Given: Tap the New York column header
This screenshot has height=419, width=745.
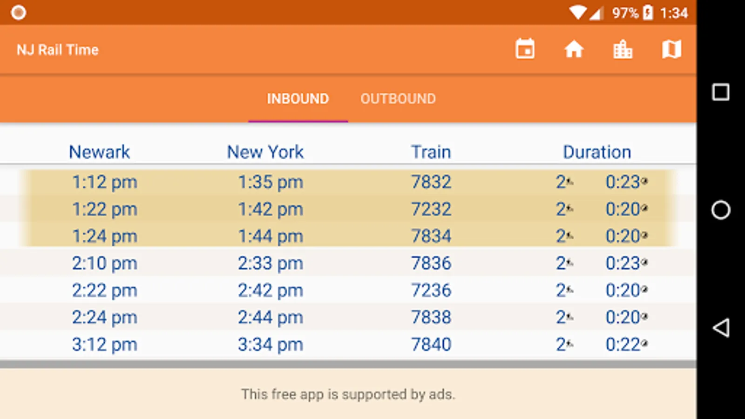Looking at the screenshot, I should (x=265, y=152).
